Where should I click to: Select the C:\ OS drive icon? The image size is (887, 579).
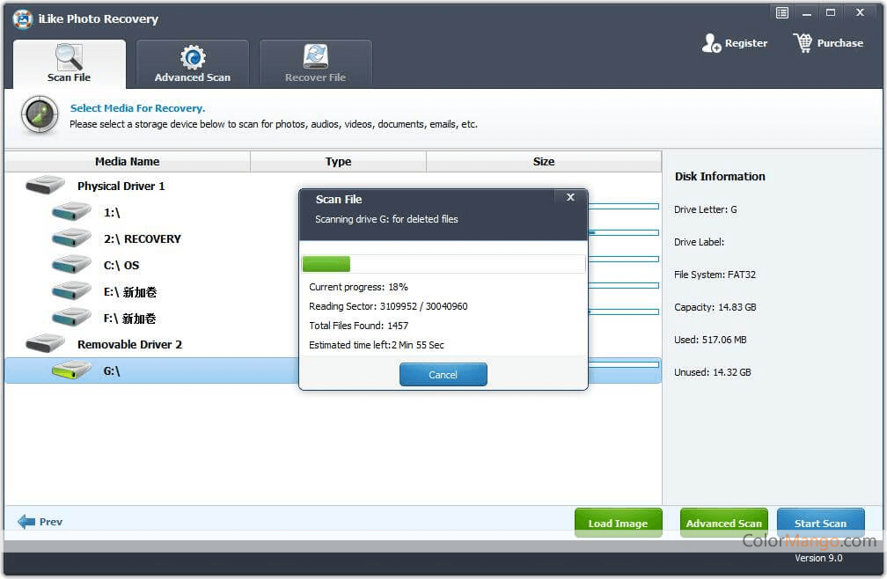(x=71, y=265)
